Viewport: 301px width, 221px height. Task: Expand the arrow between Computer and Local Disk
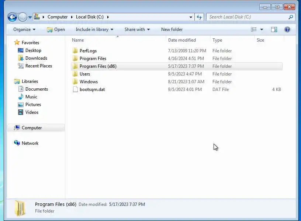coord(72,17)
